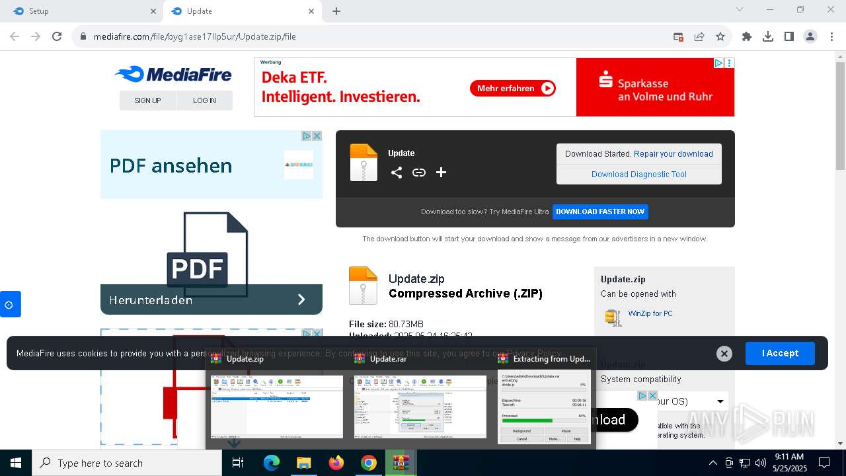Click the WinZip icon in sidebar
Image resolution: width=846 pixels, height=476 pixels.
pos(613,317)
